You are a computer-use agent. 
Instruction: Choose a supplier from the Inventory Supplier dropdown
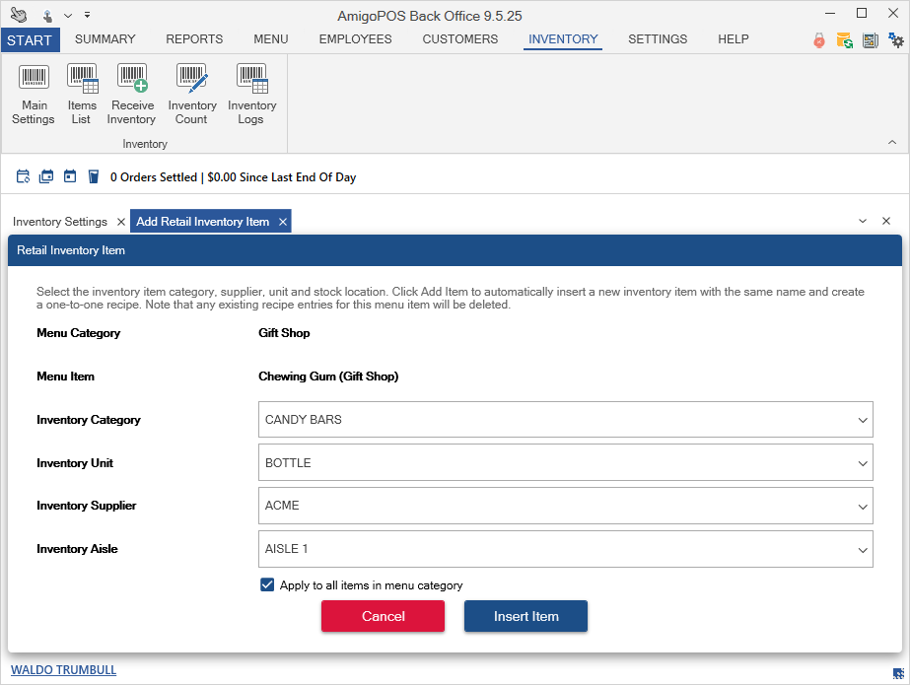(565, 506)
